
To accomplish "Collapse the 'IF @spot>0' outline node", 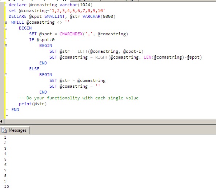I will click(6, 40).
